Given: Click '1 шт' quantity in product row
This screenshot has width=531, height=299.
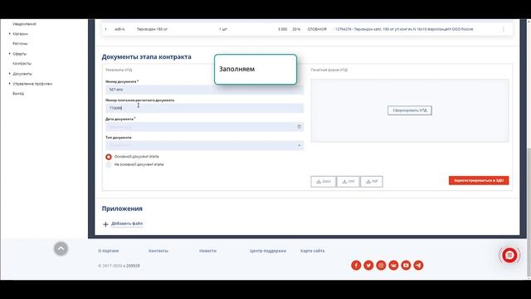Looking at the screenshot, I should 223,29.
